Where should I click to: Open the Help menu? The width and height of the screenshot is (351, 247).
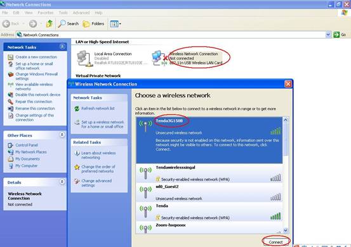(x=98, y=13)
